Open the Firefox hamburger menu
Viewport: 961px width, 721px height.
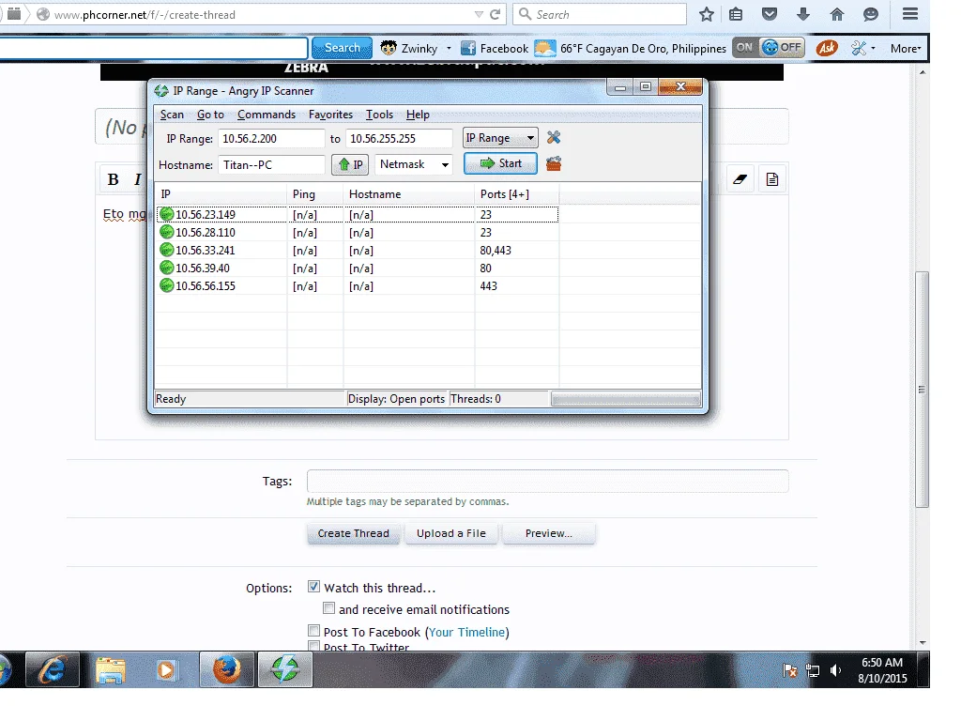[x=910, y=13]
